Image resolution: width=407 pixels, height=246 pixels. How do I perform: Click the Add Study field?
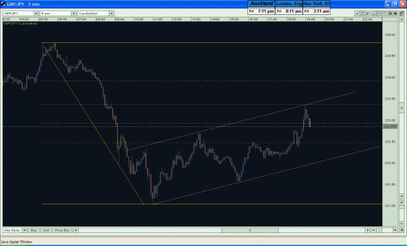click(x=12, y=230)
